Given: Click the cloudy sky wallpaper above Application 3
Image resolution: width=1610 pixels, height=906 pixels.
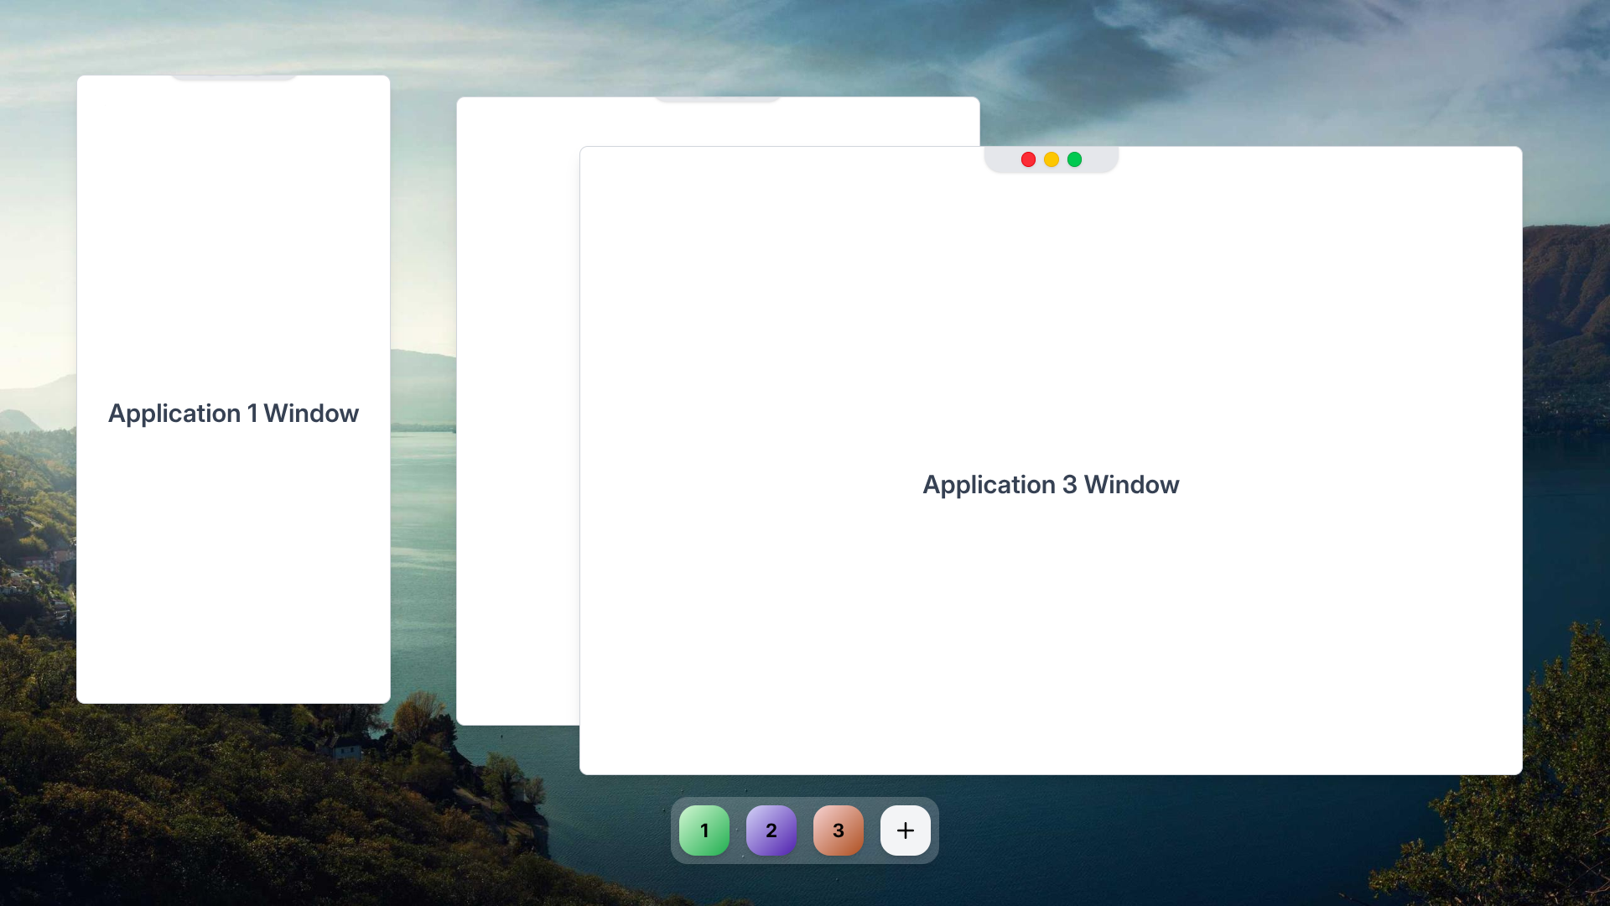Looking at the screenshot, I should click(x=1258, y=67).
